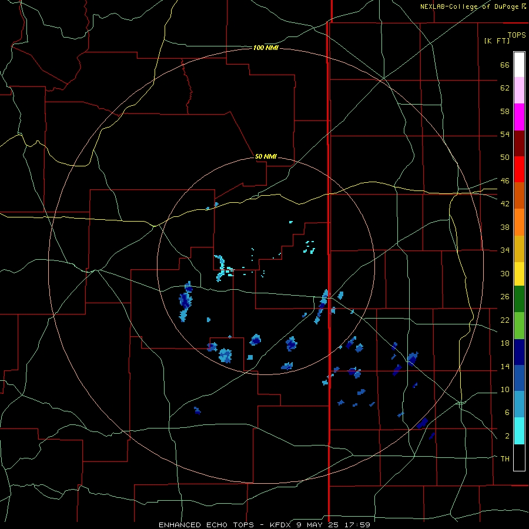
Task: Select the bright yellow legend swatch
Action: click(519, 274)
